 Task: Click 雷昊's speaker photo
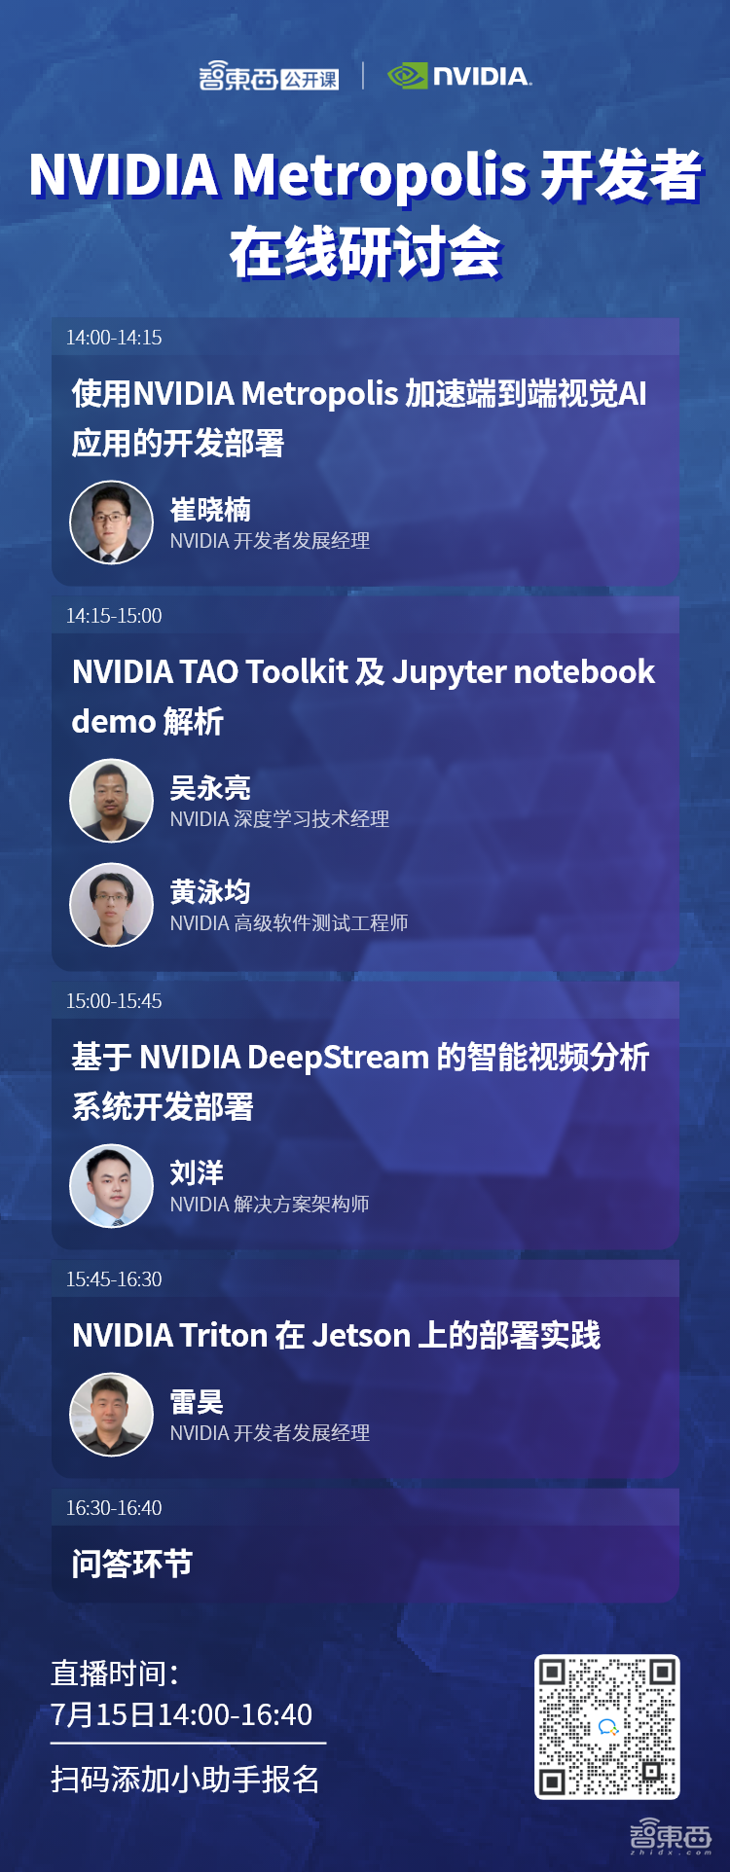(x=112, y=1415)
